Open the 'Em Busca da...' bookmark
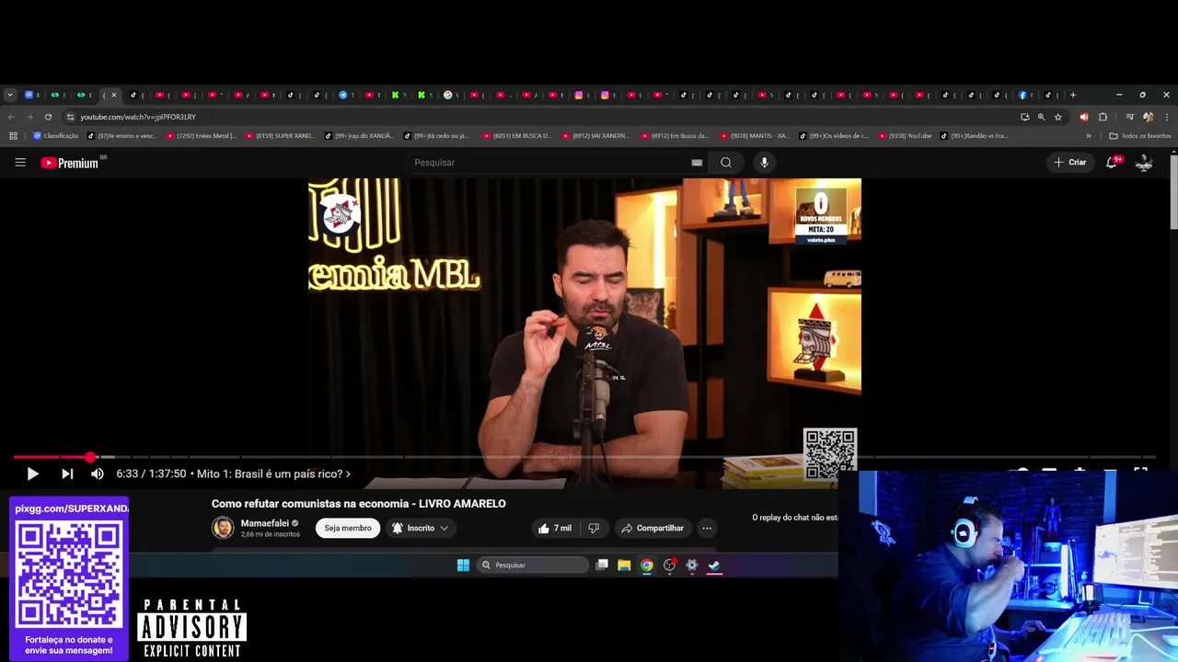1178x662 pixels. (x=675, y=136)
